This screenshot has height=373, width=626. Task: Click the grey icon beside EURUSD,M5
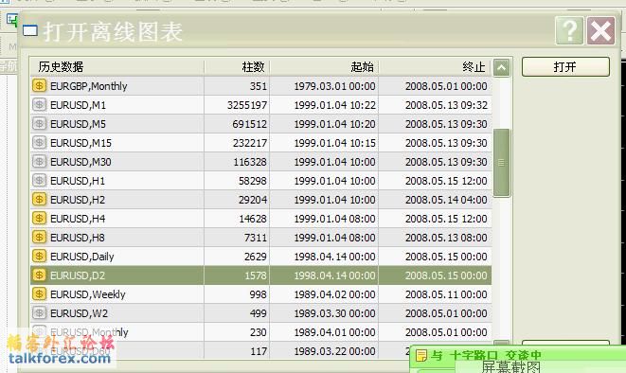(x=39, y=123)
